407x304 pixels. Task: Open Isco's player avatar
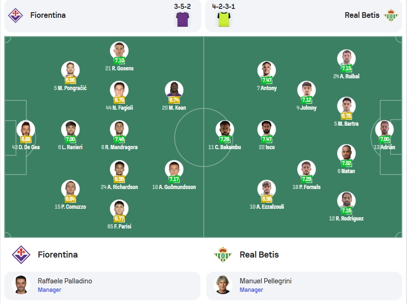click(267, 129)
